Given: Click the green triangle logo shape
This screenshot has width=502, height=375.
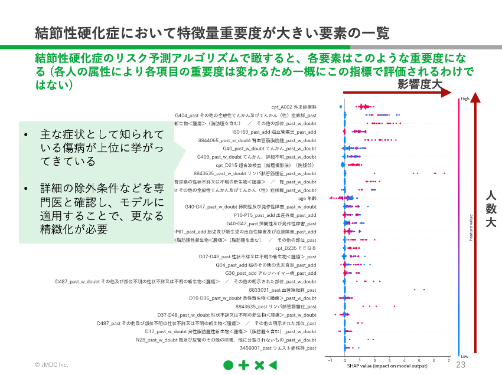Looking at the screenshot, I should (273, 365).
